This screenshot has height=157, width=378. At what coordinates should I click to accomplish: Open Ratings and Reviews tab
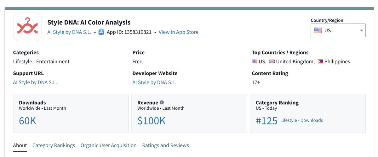point(165,145)
